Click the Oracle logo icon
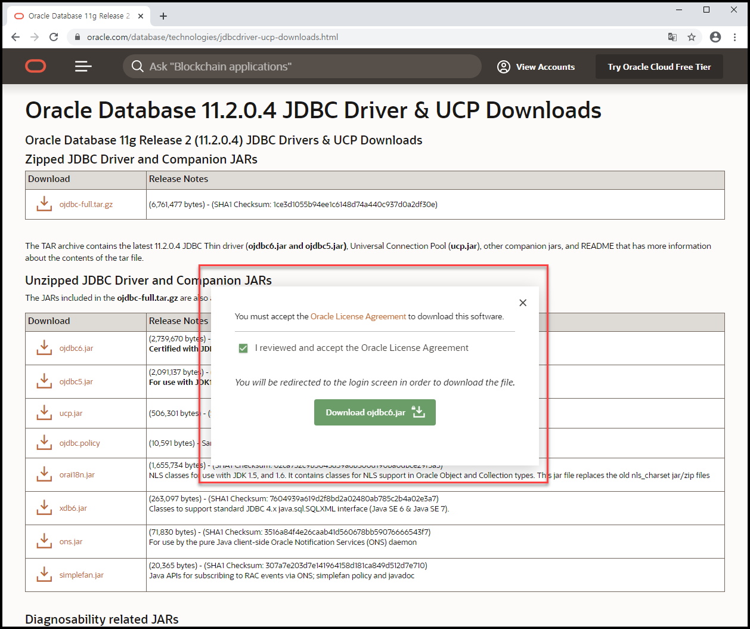 pos(36,66)
